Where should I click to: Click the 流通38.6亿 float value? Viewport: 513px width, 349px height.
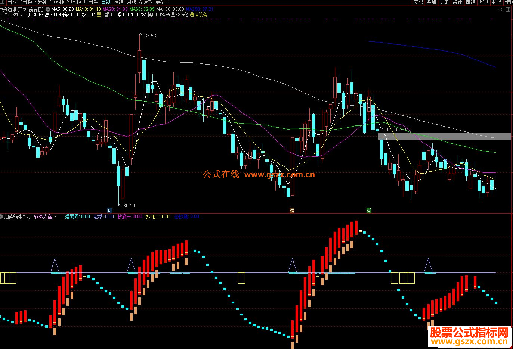[x=177, y=15]
